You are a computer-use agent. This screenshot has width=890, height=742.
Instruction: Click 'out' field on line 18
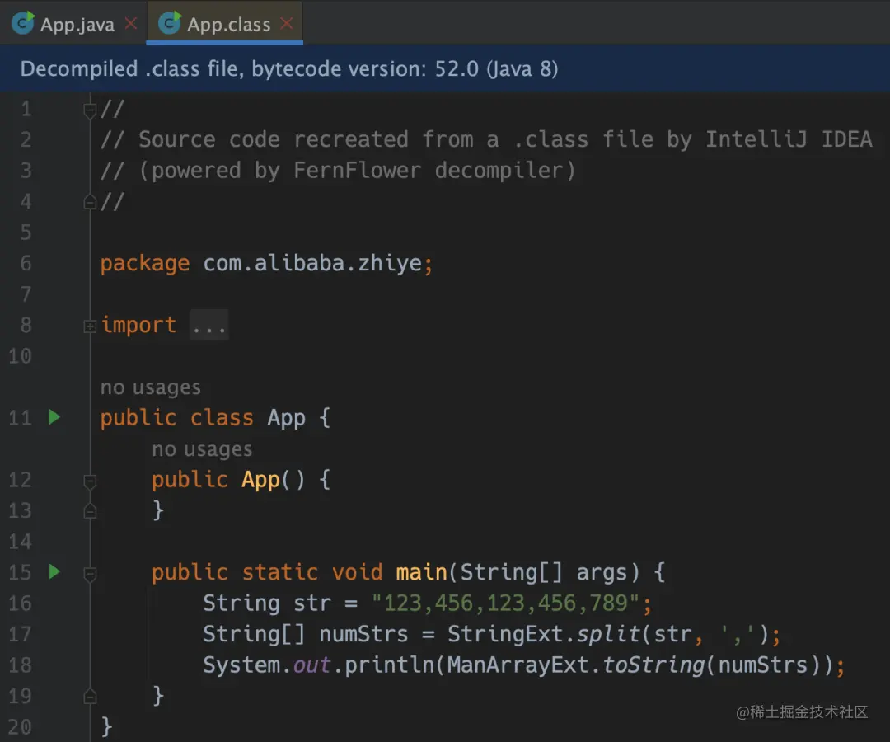(x=311, y=665)
